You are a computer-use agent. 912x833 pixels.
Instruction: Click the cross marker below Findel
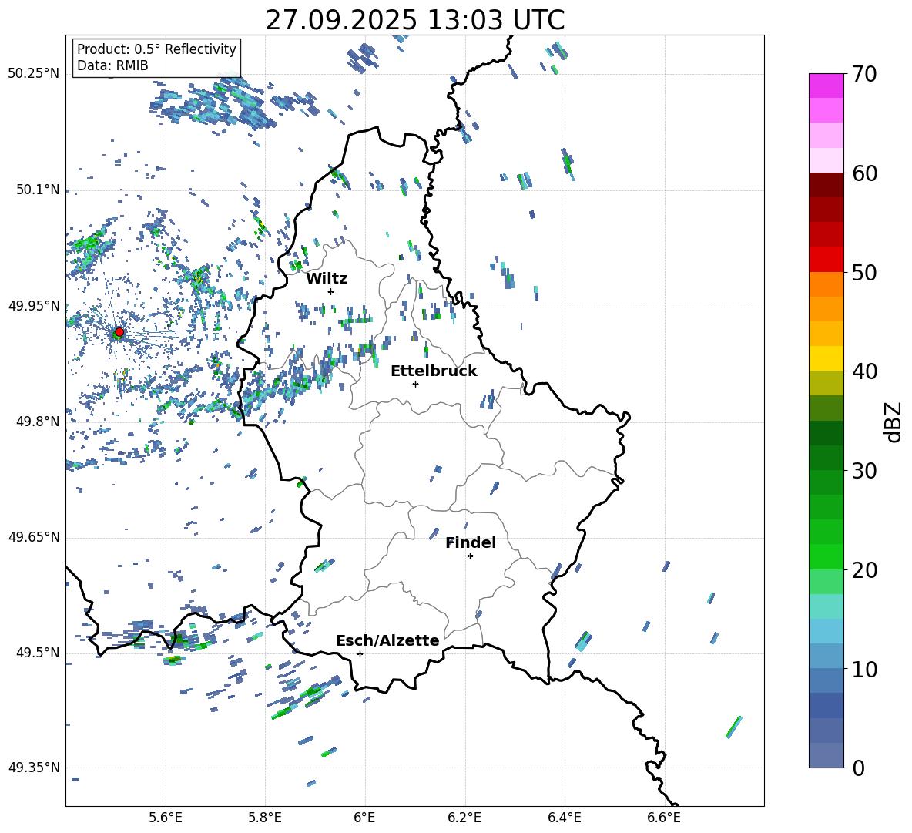(x=470, y=556)
